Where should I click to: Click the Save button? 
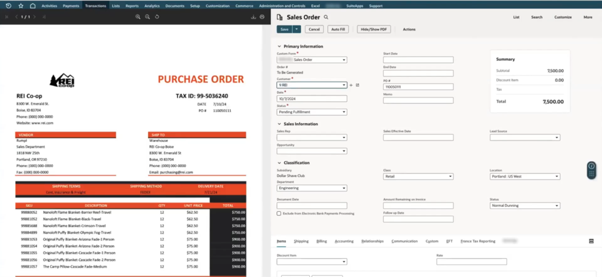285,29
